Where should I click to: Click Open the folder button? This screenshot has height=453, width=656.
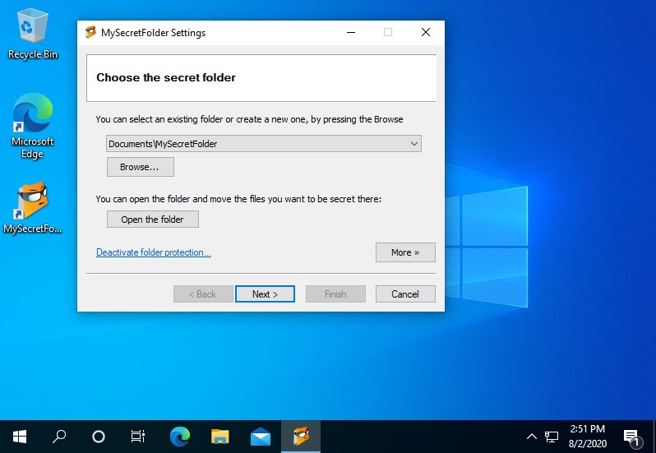[x=153, y=220]
